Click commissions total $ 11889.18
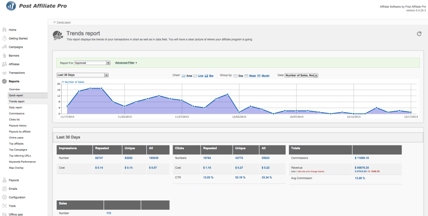 [x=362, y=158]
